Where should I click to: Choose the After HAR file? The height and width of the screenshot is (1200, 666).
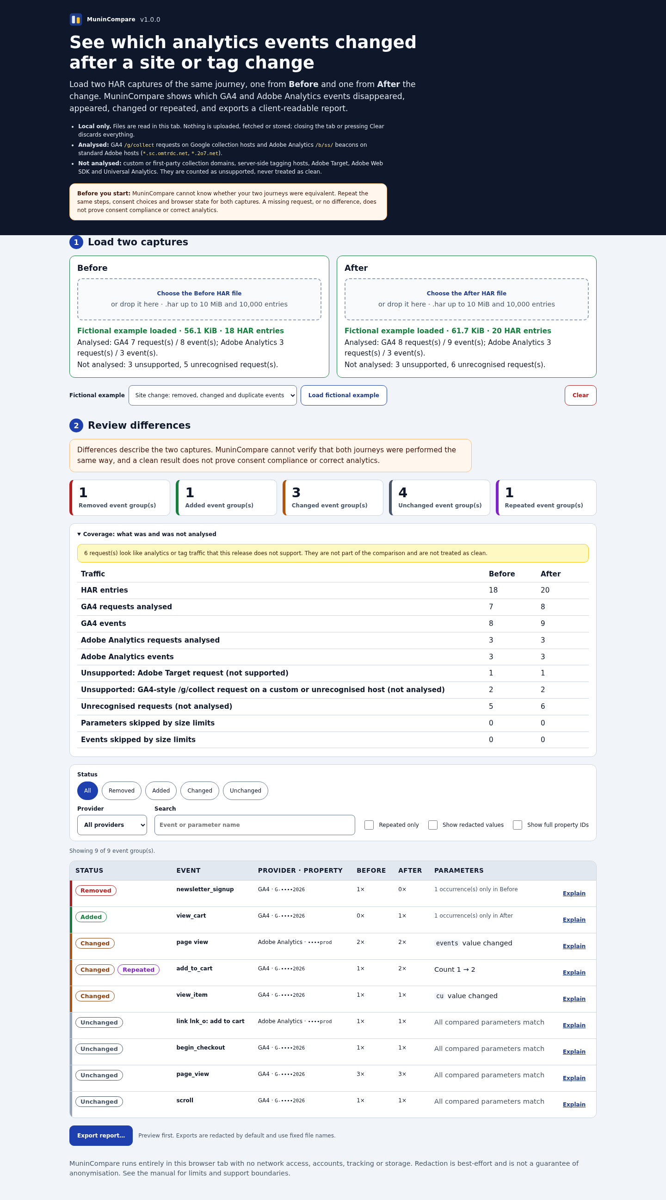point(466,300)
